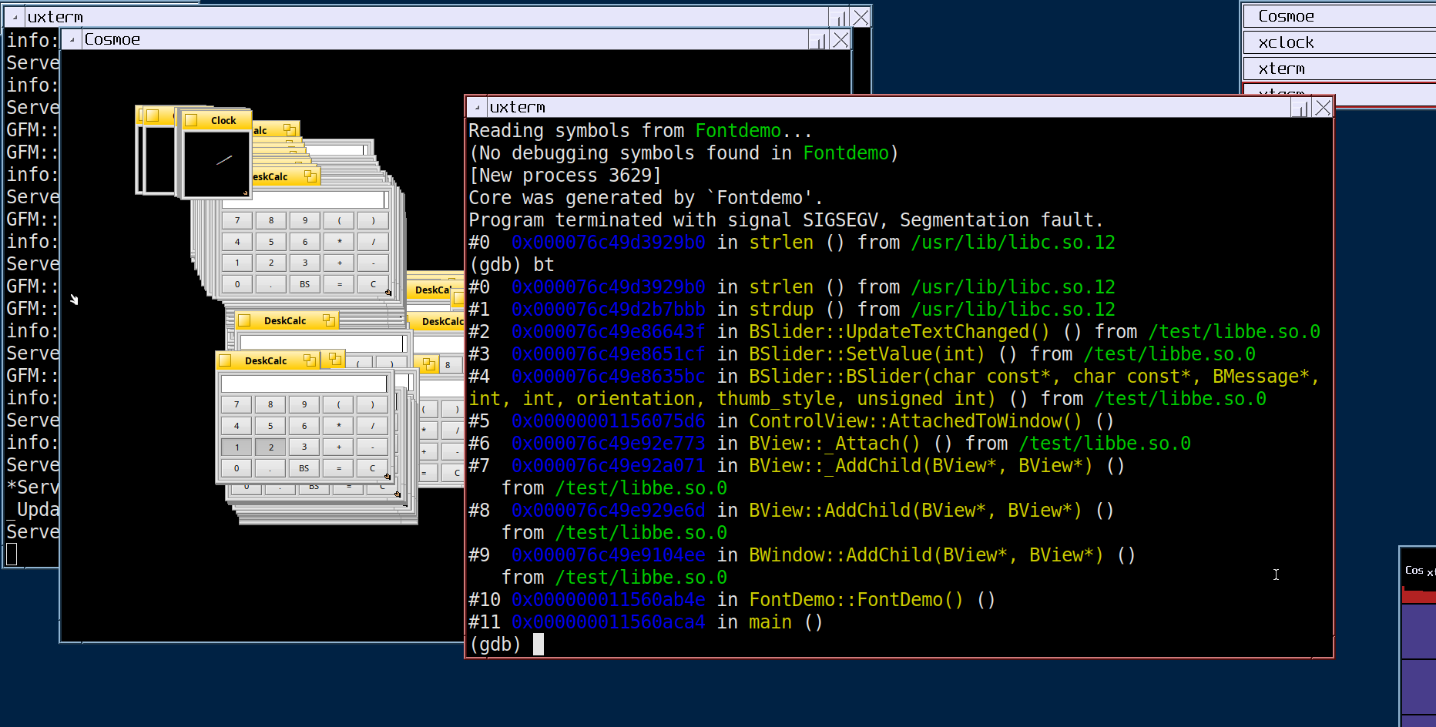The image size is (1436, 727).
Task: Click the Cosmoe window's iconify button
Action: (x=817, y=40)
